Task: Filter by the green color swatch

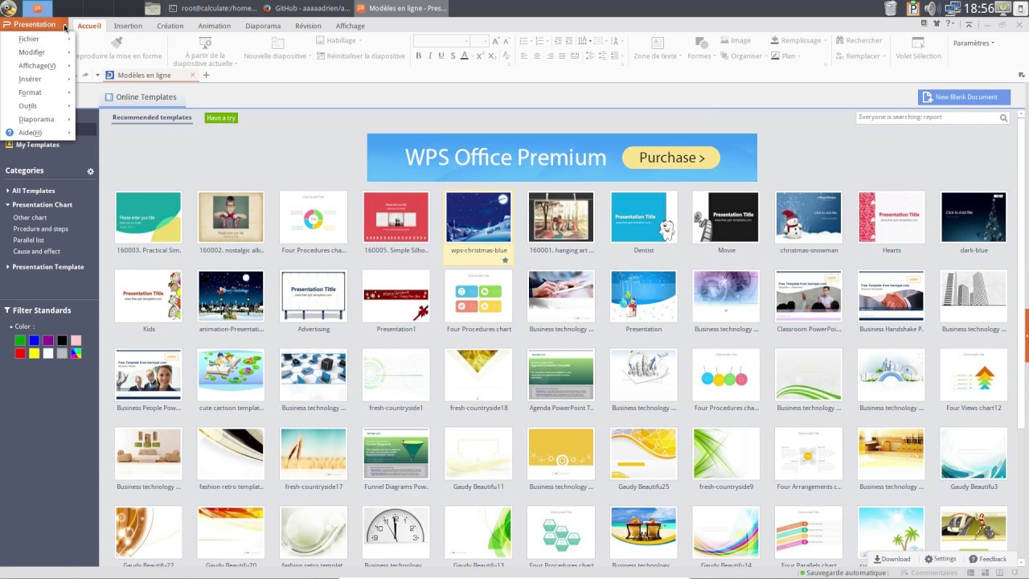Action: click(x=20, y=340)
